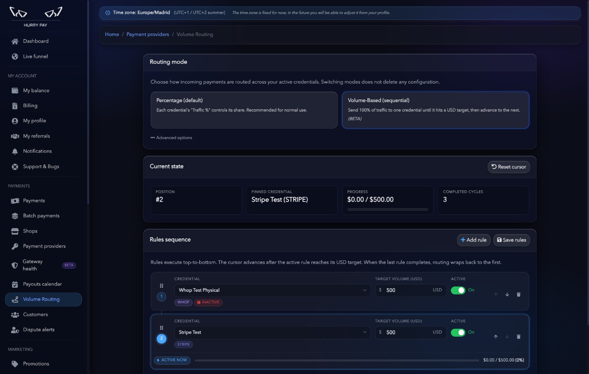Open Volume Routing in the sidebar

[43, 299]
